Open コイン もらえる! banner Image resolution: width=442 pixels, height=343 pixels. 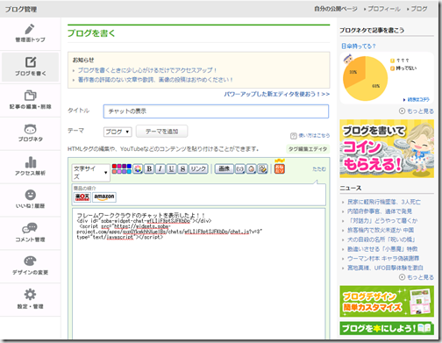point(387,148)
